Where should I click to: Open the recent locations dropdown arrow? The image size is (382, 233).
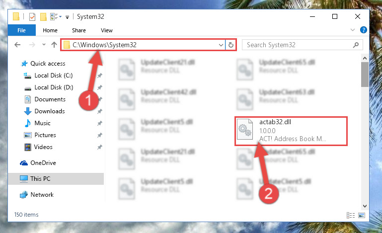44,45
